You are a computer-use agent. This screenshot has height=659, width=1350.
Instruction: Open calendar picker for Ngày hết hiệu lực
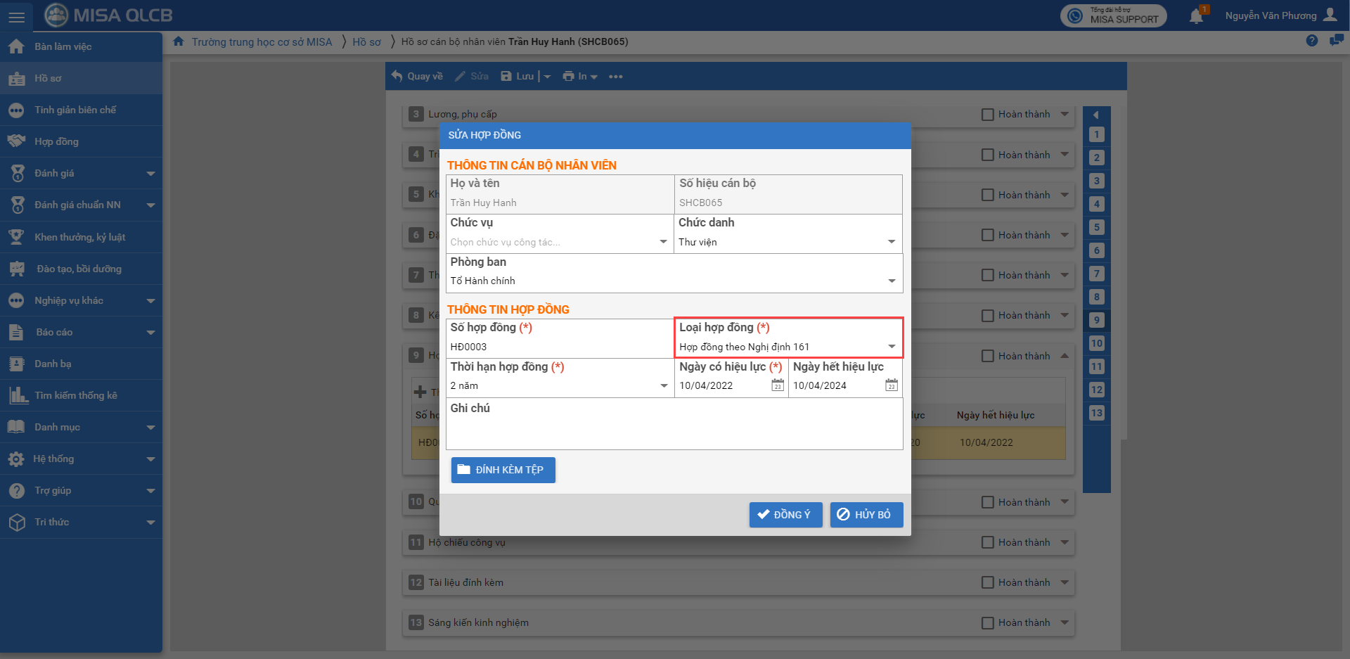point(891,385)
